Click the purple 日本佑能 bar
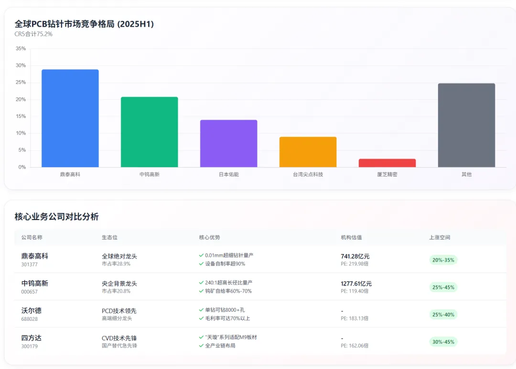This screenshot has width=516, height=369. 229,143
